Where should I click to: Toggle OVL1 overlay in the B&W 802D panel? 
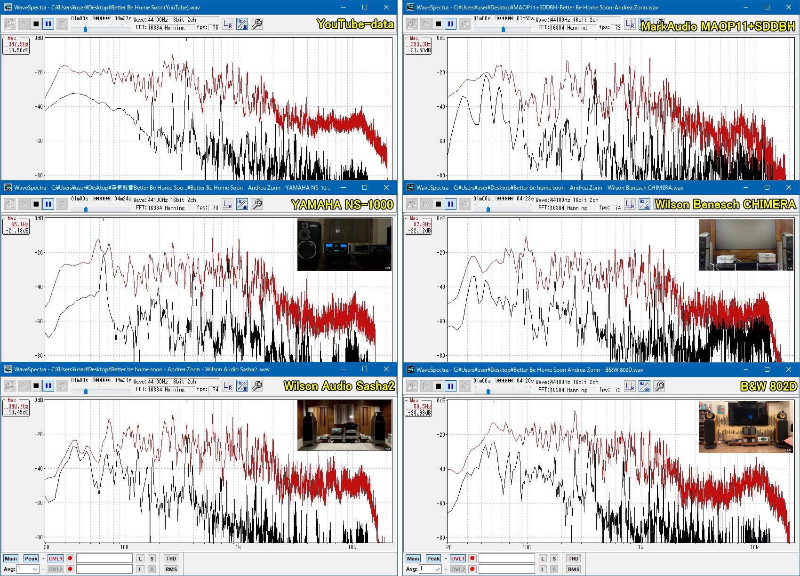[x=458, y=559]
